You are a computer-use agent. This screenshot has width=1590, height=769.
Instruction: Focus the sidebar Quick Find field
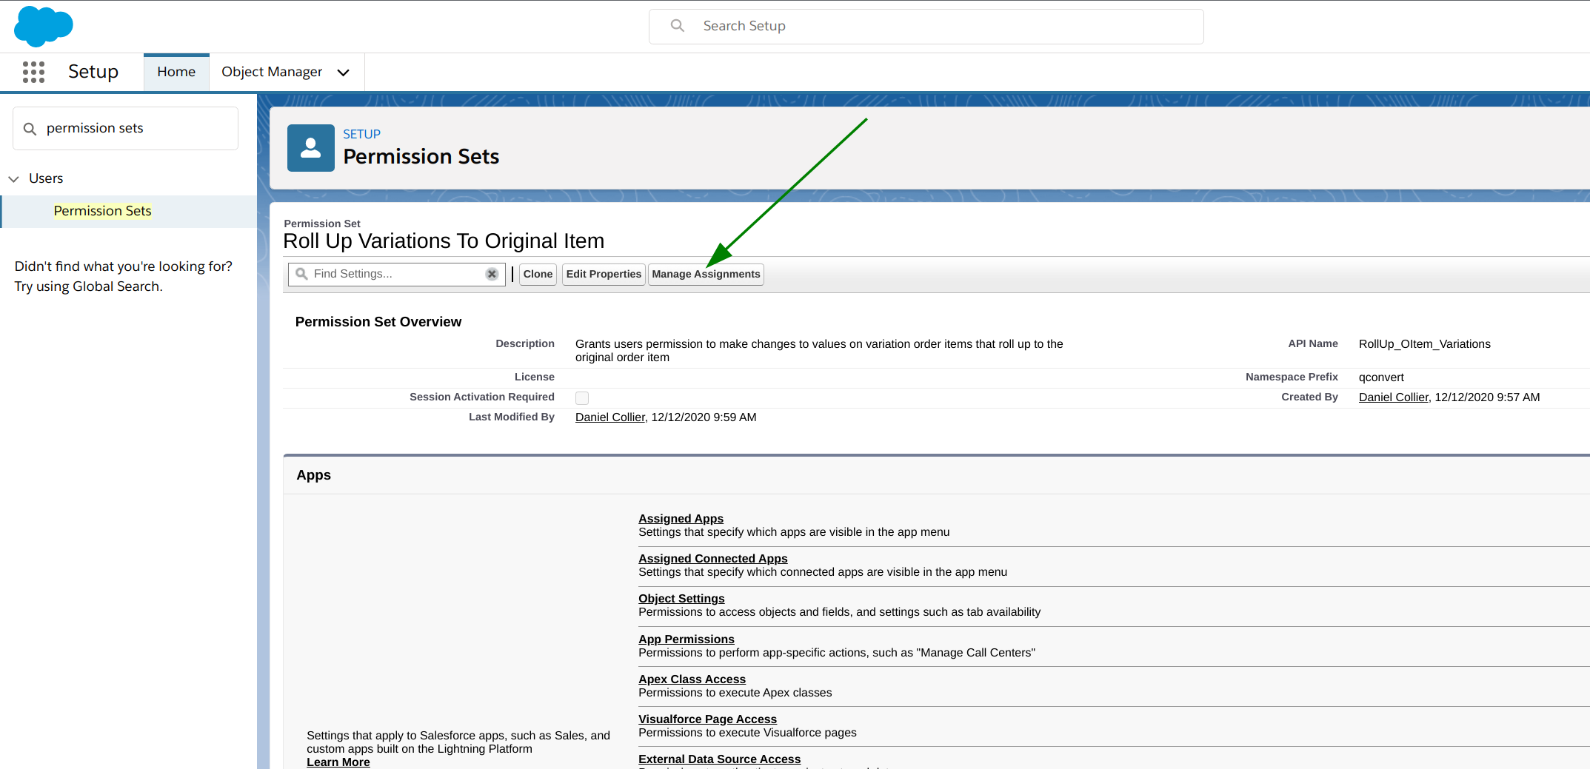[x=125, y=129]
